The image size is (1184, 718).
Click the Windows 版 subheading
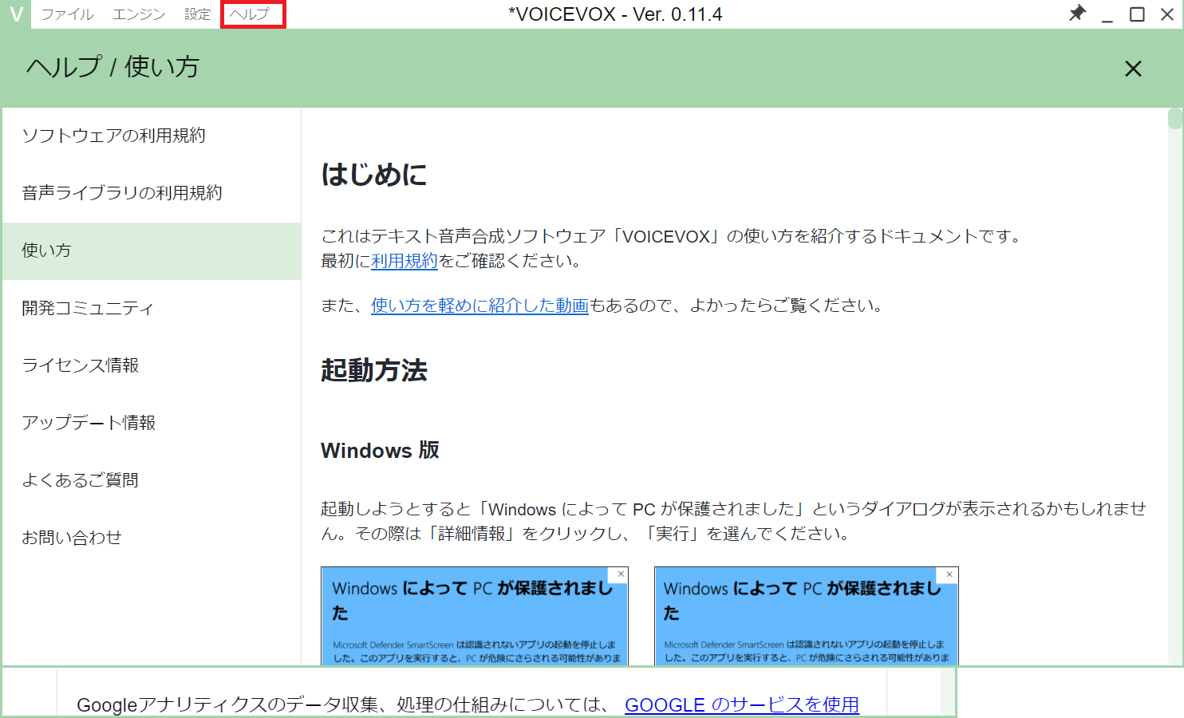pyautogui.click(x=380, y=450)
